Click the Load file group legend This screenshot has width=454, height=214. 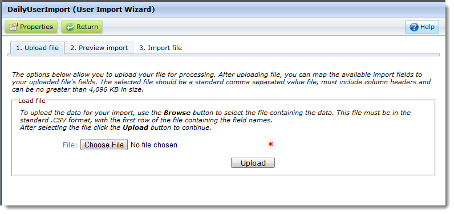[32, 101]
